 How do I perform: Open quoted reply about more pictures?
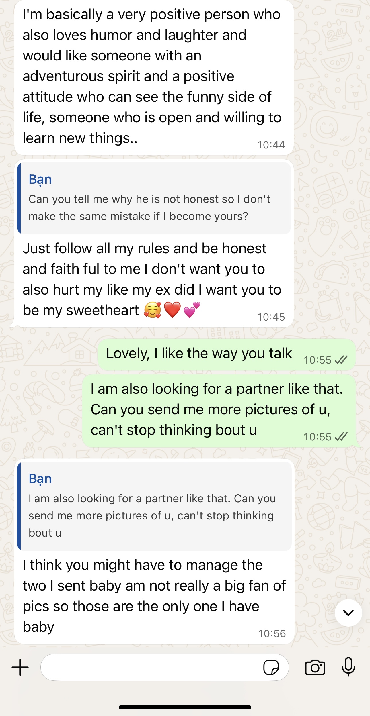tap(155, 506)
